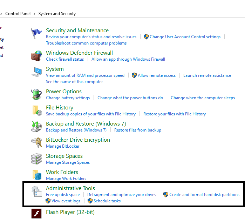This screenshot has height=222, width=245.
Task: Click See the name of this computer
Action: 74,82
